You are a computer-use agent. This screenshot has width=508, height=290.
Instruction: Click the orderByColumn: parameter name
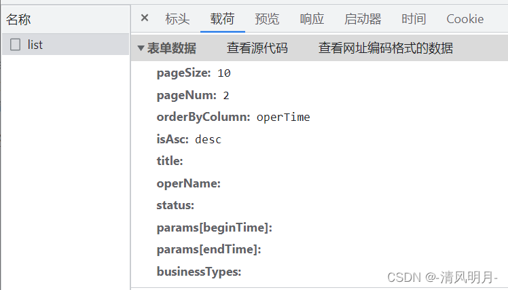click(204, 117)
